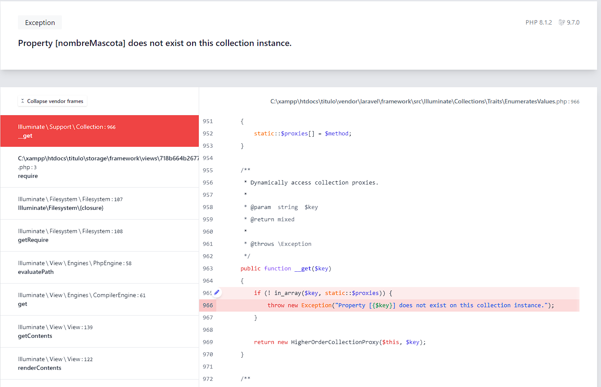Click the '@throws \Exception' comment line
Viewport: 601px width, 387px height.
277,244
